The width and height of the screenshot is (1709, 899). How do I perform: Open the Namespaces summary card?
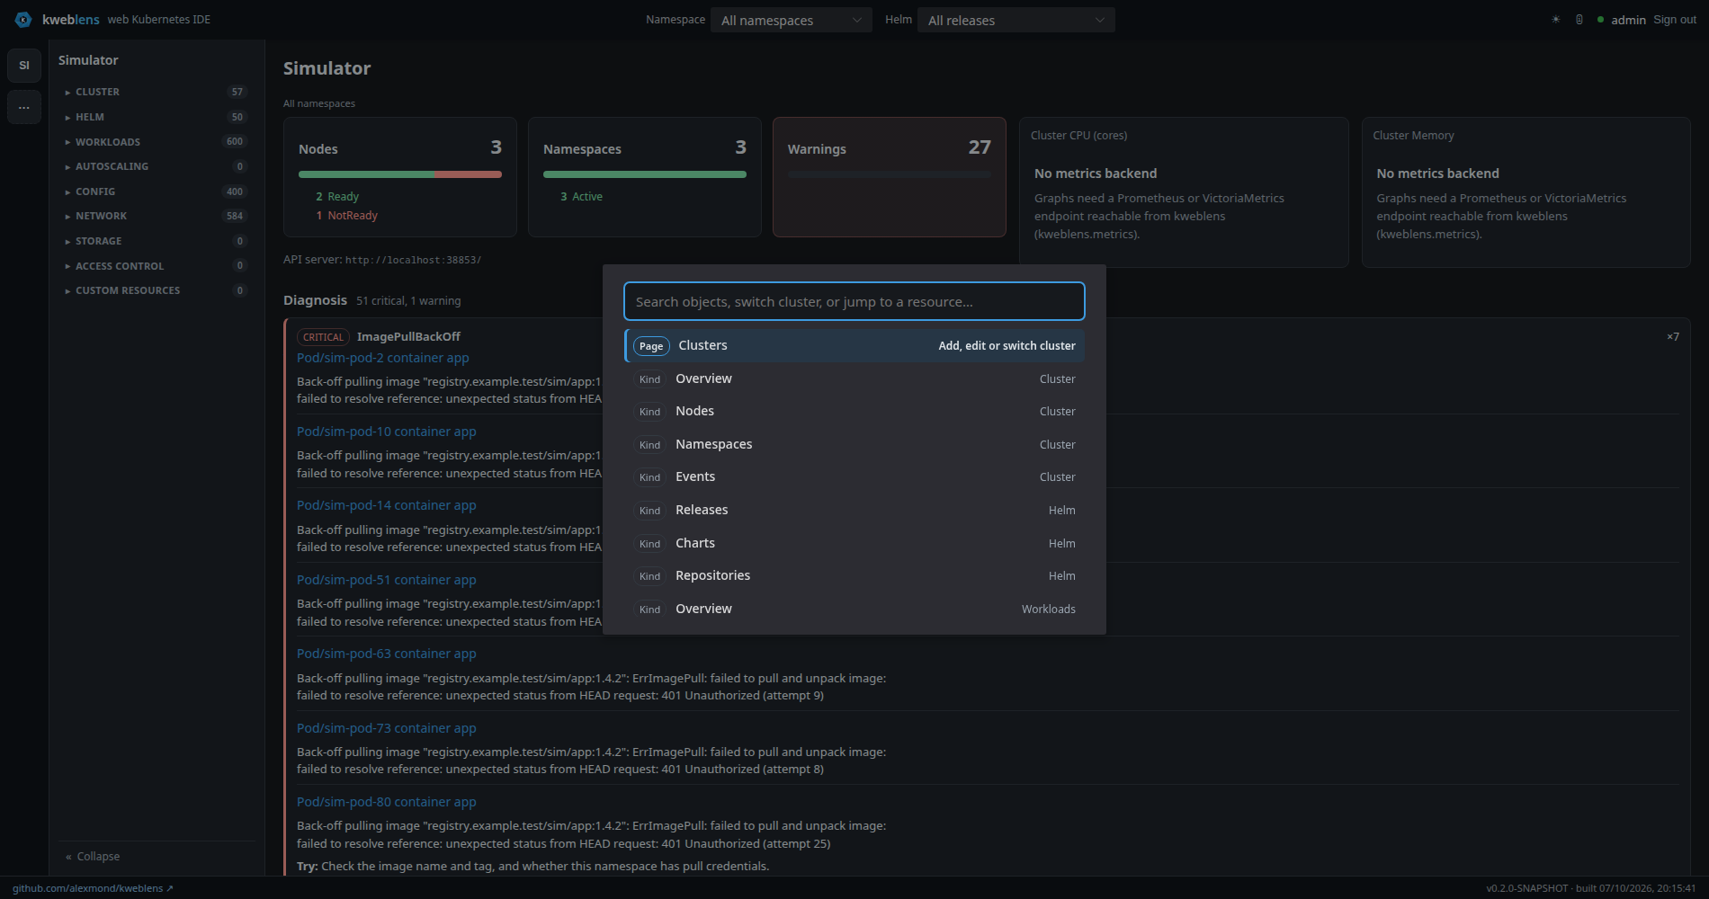[x=645, y=177]
